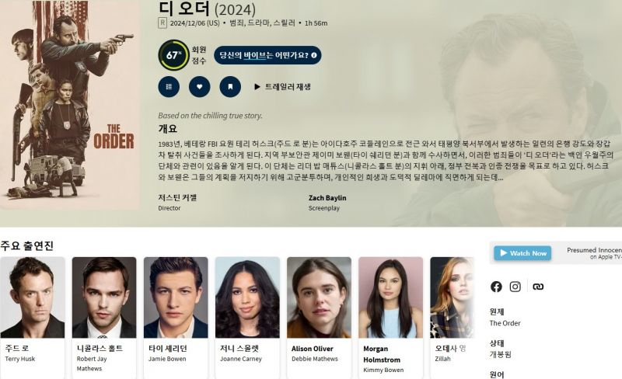
Task: Open 니콜라스 홀트 cast card
Action: (104, 317)
